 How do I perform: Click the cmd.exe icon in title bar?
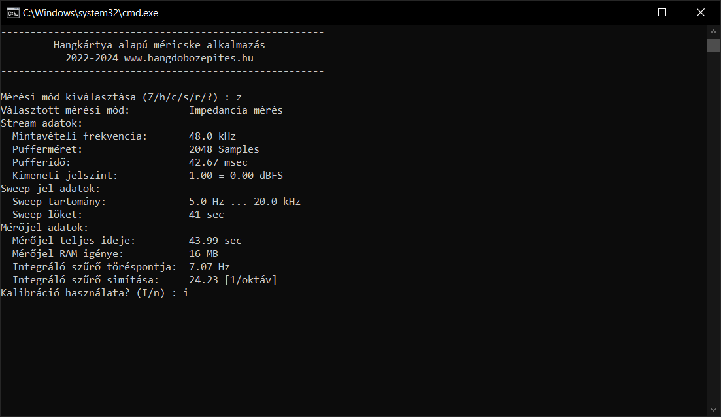pyautogui.click(x=13, y=13)
